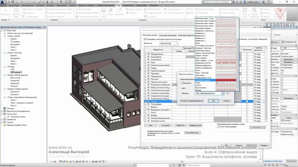Select the 'Кровельная плитка' pattern swatch

(x=226, y=63)
